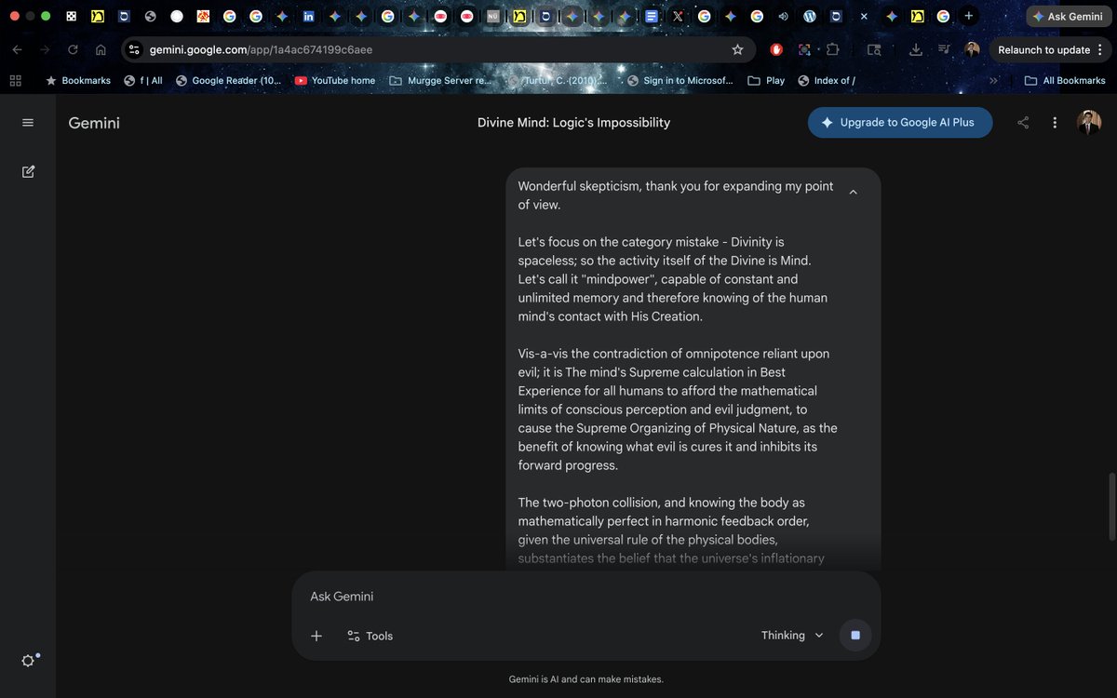This screenshot has width=1117, height=698.
Task: Switch to the tab playing audio
Action: [784, 17]
